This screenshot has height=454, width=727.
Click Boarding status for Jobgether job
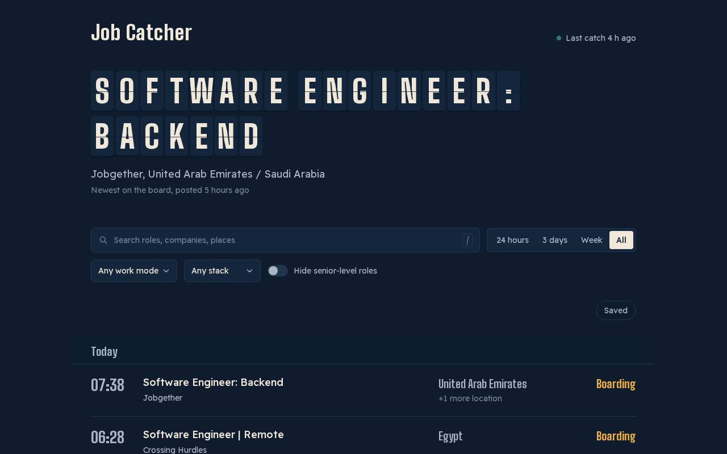pos(616,384)
